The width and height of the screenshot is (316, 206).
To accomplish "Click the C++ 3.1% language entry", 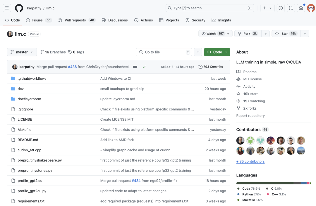I will [276, 194].
